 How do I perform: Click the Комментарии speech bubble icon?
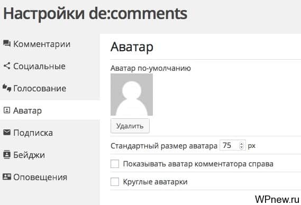pyautogui.click(x=7, y=43)
